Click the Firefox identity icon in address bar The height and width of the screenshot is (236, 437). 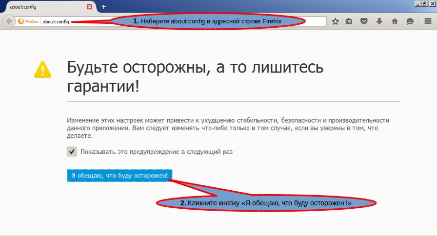28,21
